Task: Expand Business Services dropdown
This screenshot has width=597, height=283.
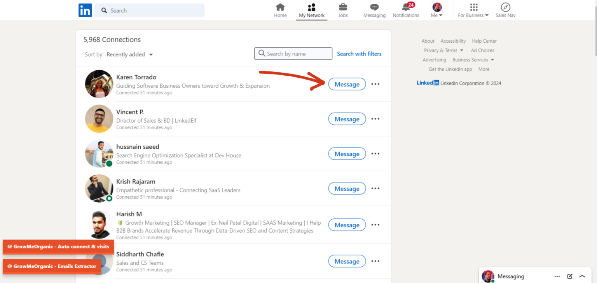Action: (x=473, y=60)
